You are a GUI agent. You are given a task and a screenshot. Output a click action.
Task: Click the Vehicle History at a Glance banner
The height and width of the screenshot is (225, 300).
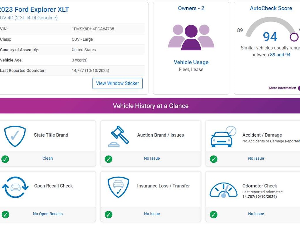(151, 106)
